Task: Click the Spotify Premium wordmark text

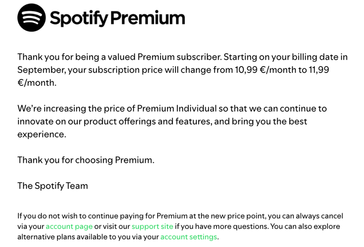Action: [x=117, y=18]
